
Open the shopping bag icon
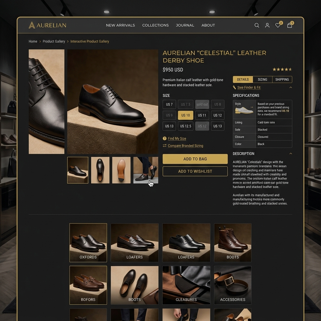click(290, 25)
